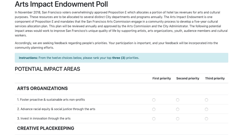Click the blue Instructions notice box
244x135 pixels.
(121, 58)
